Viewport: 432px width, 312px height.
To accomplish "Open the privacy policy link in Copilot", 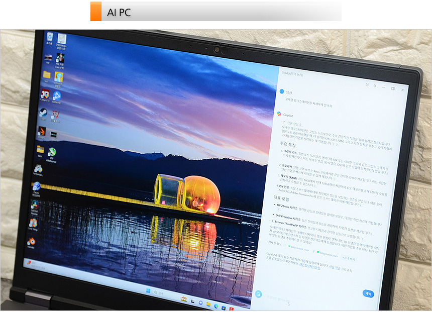I will (x=309, y=266).
